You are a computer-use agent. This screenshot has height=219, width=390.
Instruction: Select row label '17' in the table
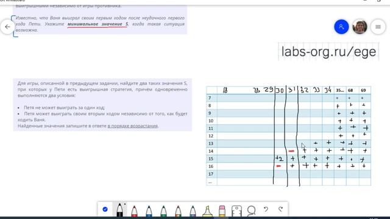click(x=211, y=174)
